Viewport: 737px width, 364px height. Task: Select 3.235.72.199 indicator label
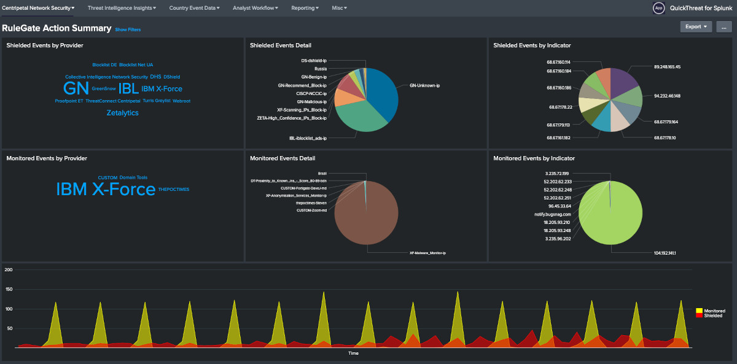pos(558,174)
